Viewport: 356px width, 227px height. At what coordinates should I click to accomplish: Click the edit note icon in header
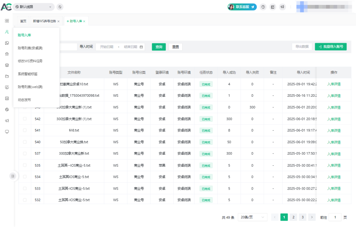pyautogui.click(x=273, y=7)
